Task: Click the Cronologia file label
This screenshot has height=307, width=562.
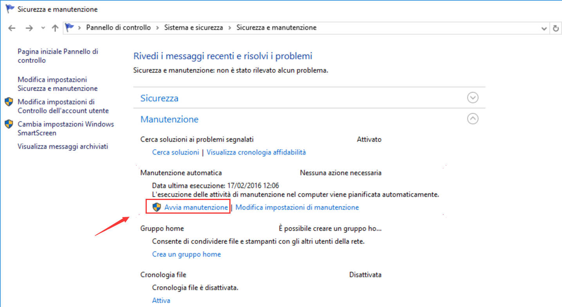Action: [163, 275]
